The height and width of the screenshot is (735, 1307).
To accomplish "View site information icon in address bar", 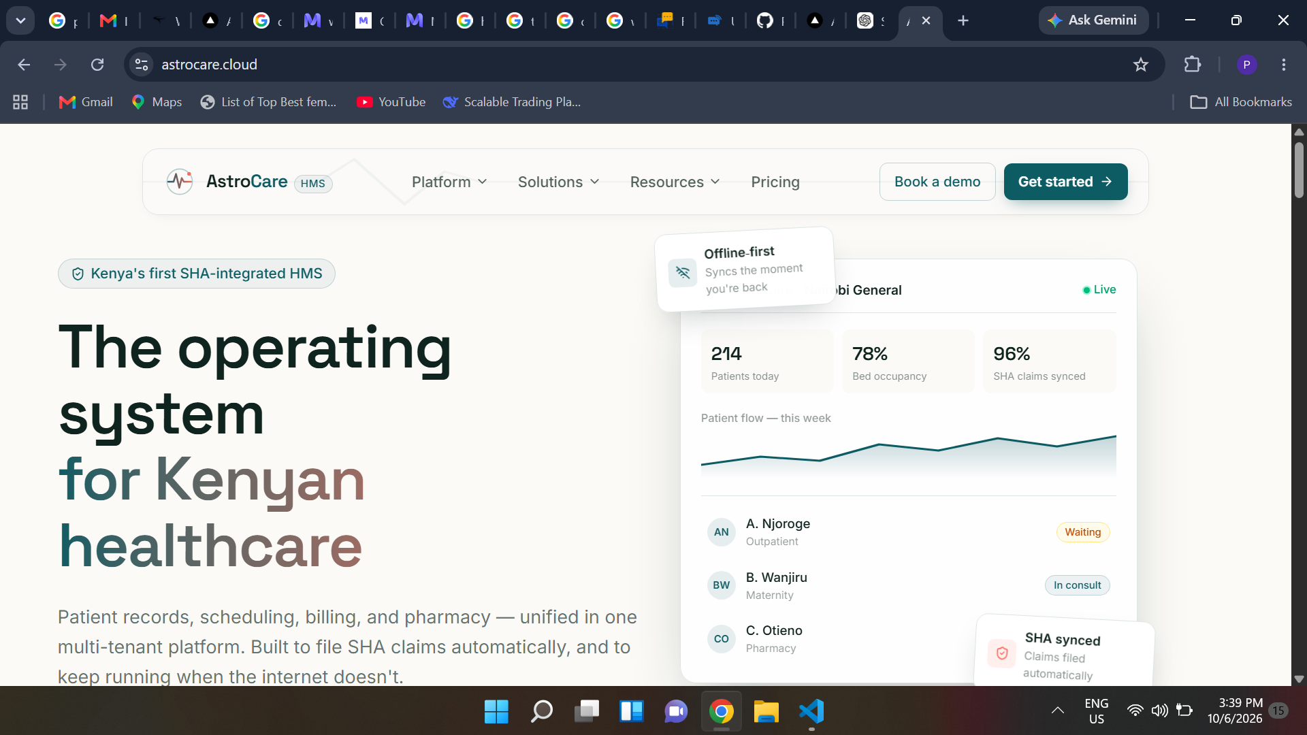I will click(142, 65).
